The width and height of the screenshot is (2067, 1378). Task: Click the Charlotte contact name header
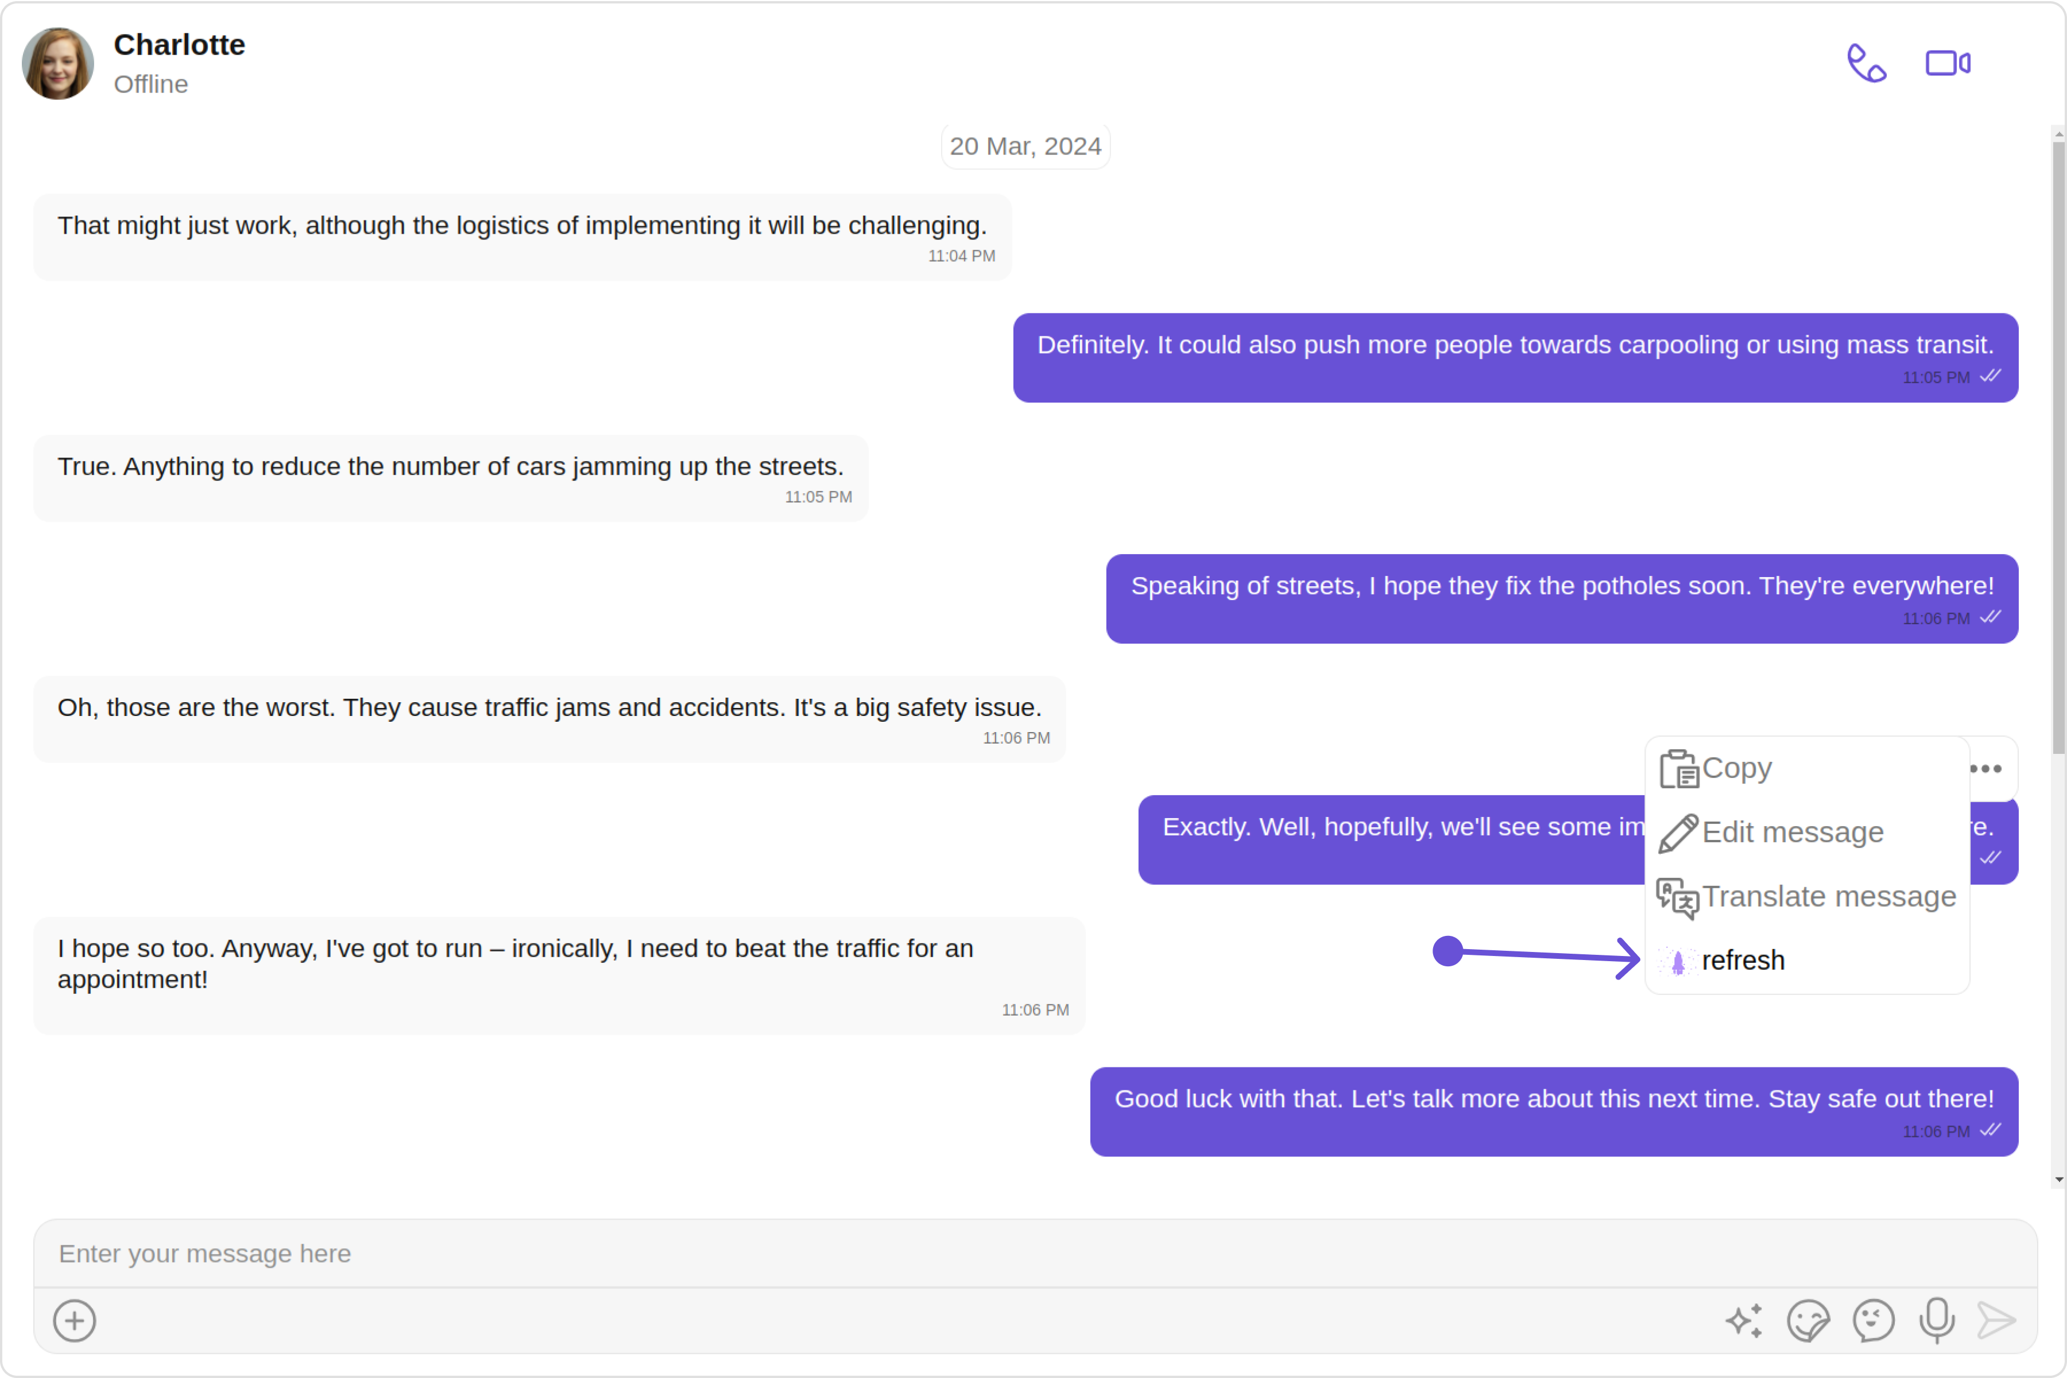coord(179,45)
